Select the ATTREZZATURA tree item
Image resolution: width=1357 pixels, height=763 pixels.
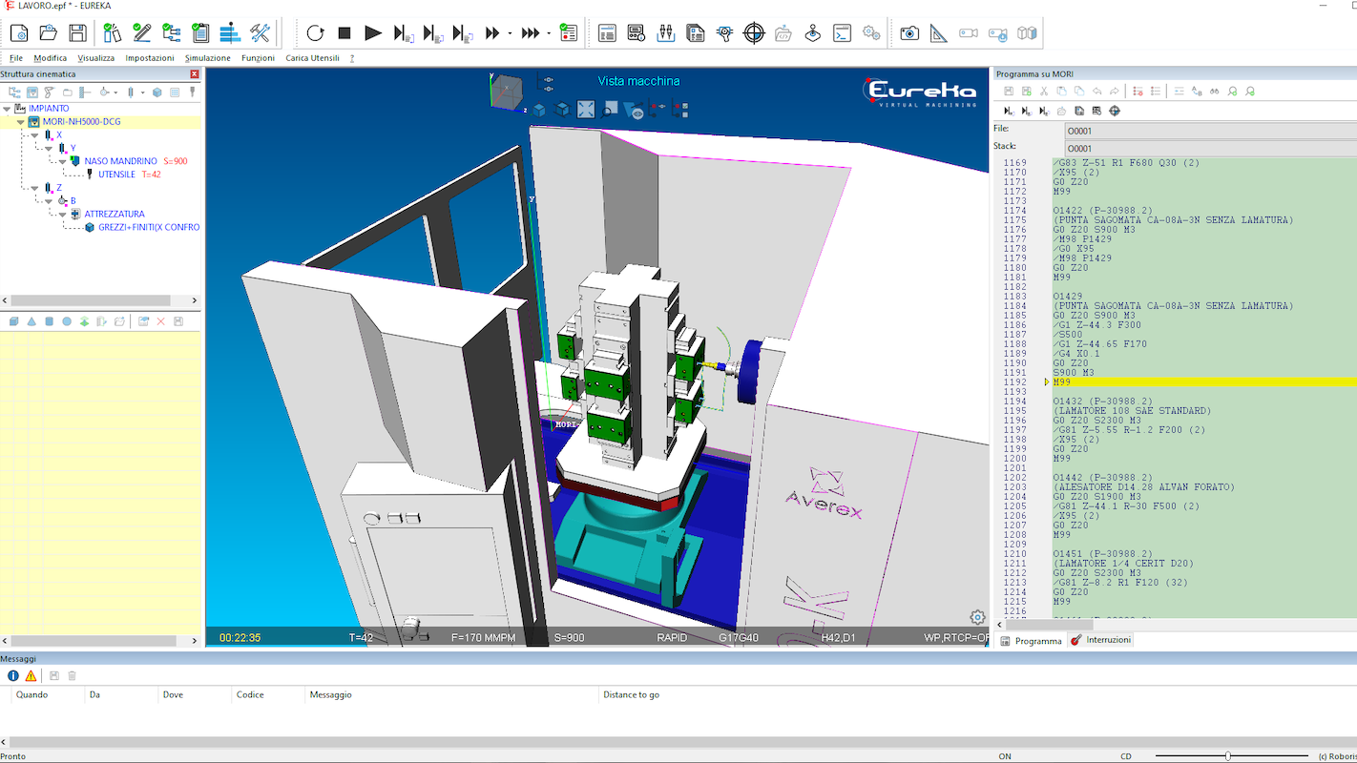pyautogui.click(x=115, y=215)
